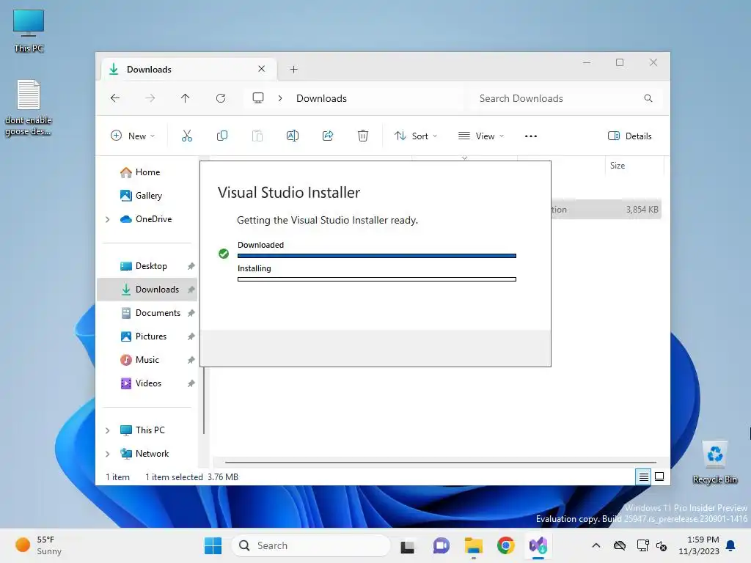This screenshot has width=751, height=563.
Task: Expand the This PC tree node
Action: 108,430
